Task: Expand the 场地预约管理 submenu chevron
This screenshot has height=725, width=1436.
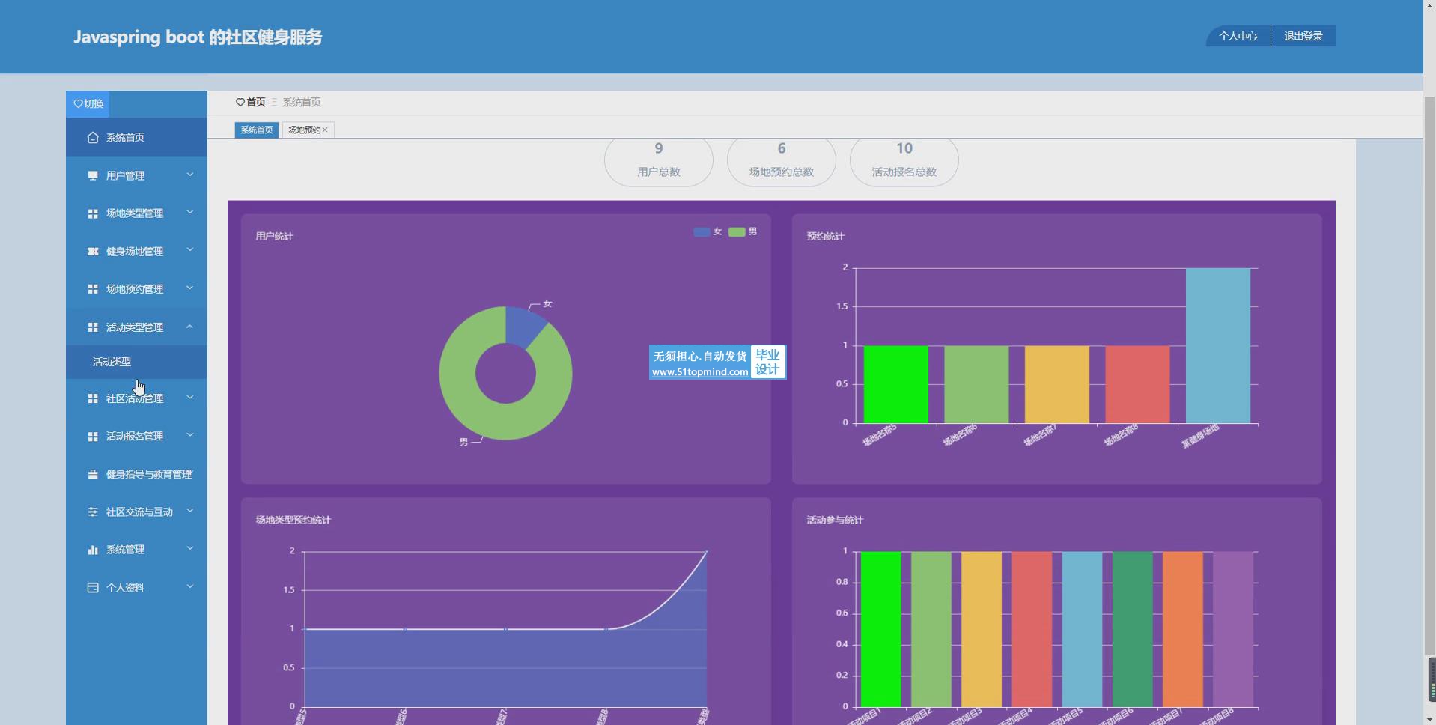Action: tap(189, 288)
